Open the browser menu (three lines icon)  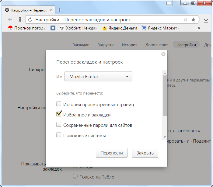point(169,3)
